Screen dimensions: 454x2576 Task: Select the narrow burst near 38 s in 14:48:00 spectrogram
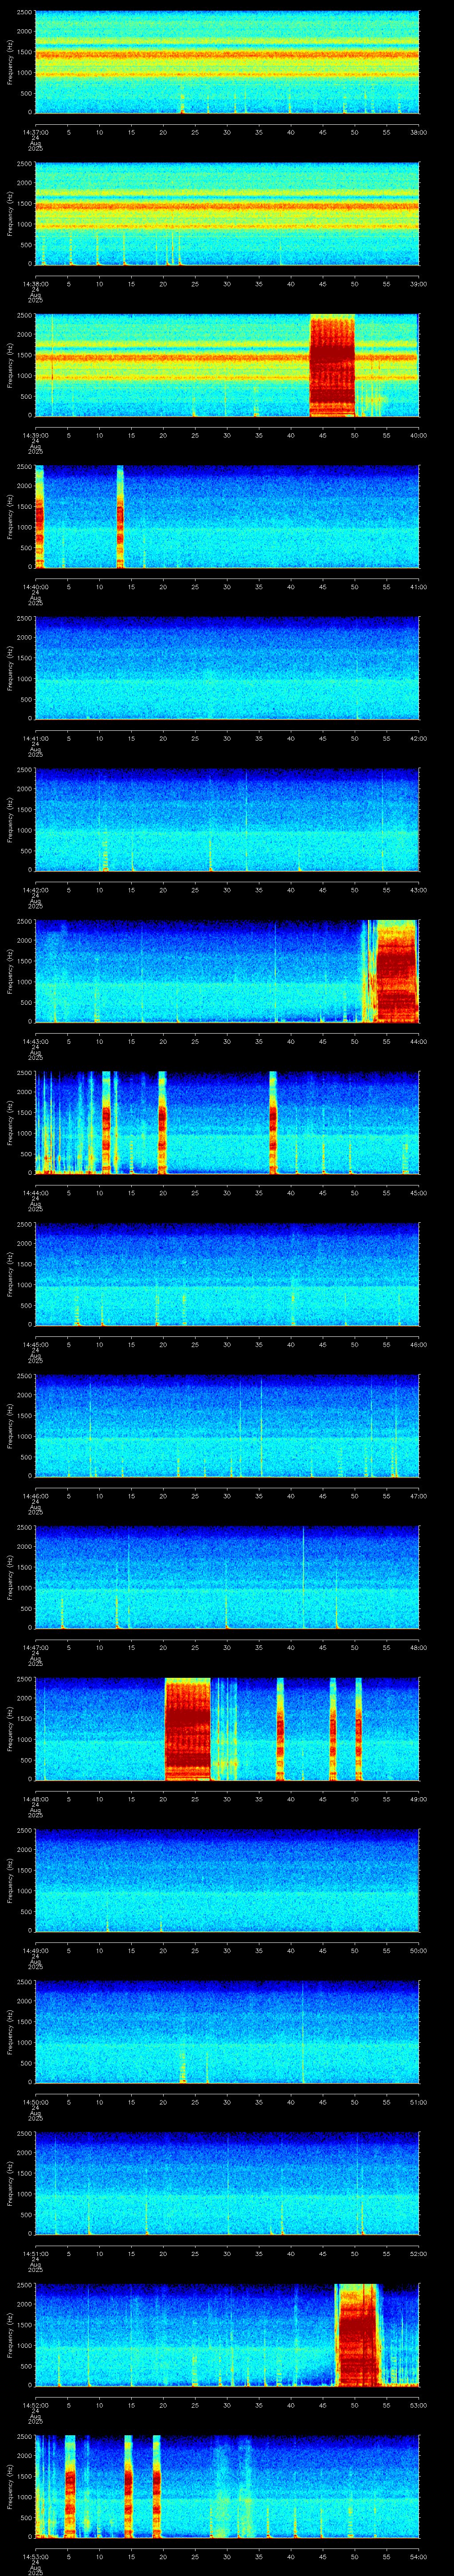point(280,1729)
